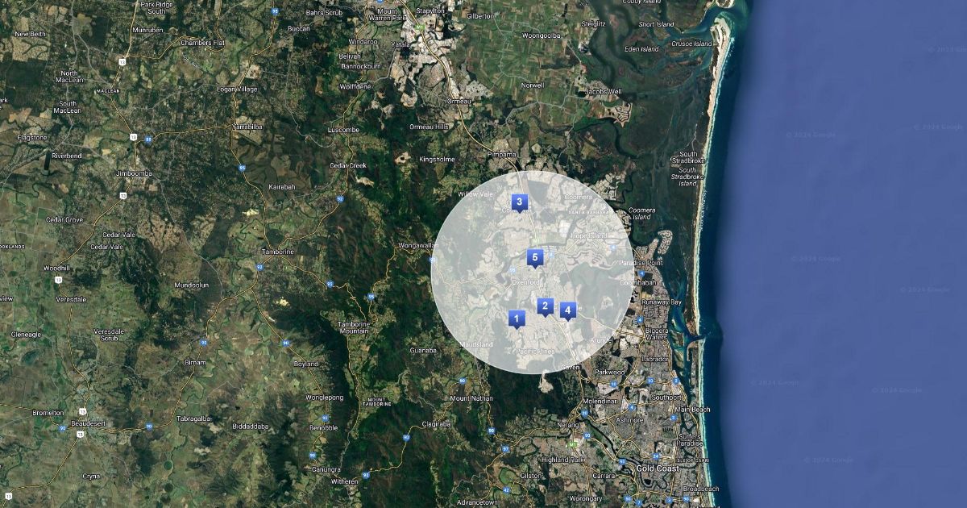
Task: Click the Canungra label
Action: click(x=326, y=469)
